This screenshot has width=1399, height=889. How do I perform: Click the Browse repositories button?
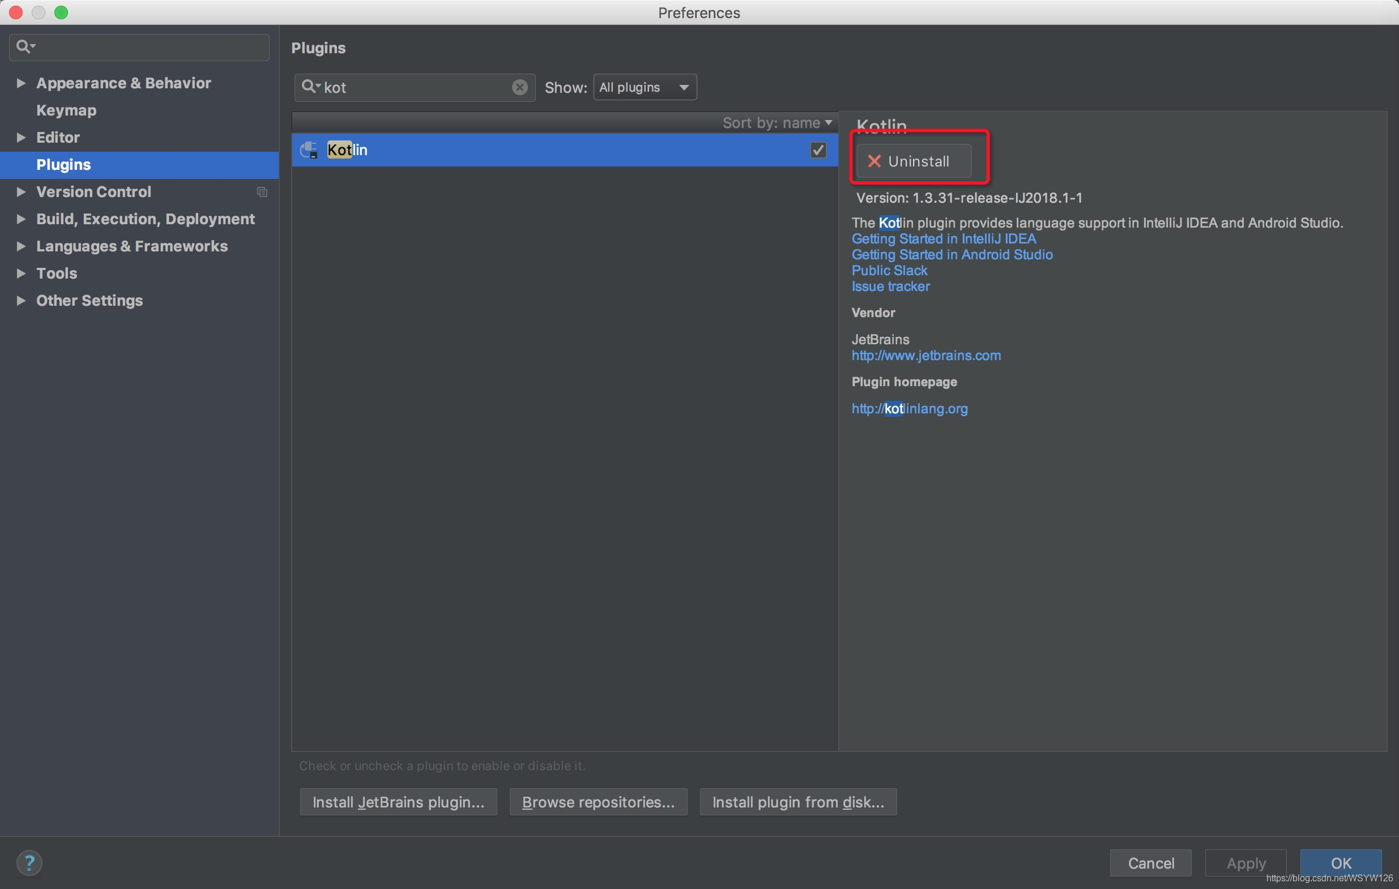pyautogui.click(x=598, y=801)
